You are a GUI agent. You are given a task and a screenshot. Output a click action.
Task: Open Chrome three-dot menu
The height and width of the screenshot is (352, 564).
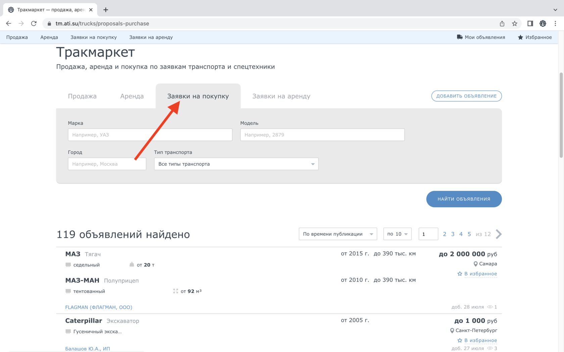point(555,23)
